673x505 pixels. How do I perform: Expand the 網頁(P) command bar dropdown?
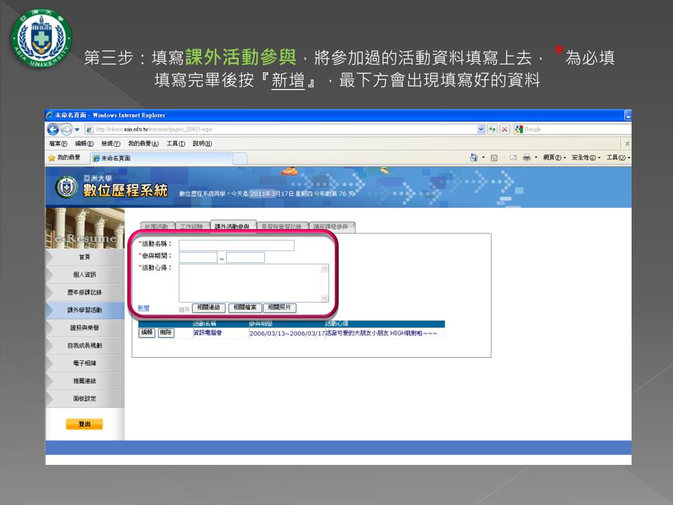pos(555,158)
